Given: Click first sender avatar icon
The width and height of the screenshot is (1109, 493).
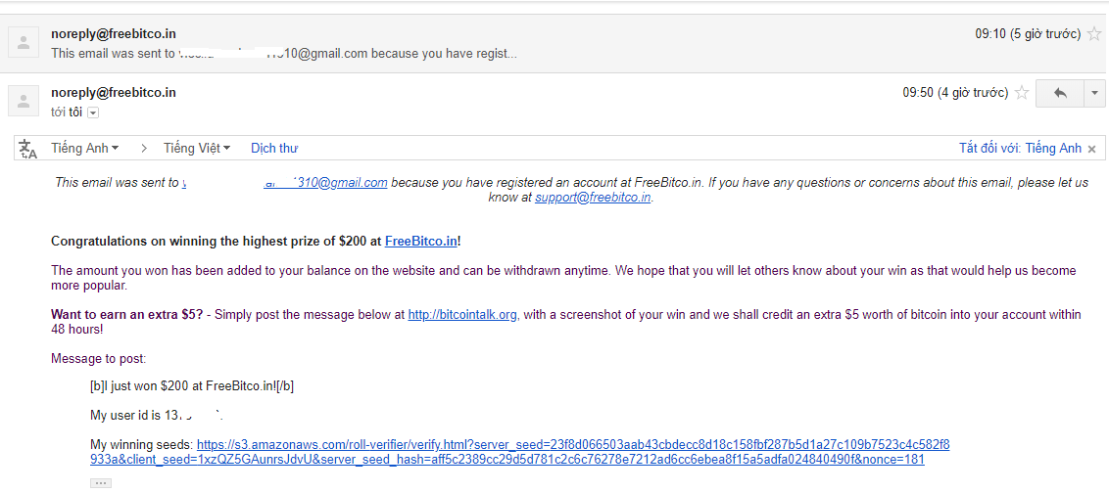Looking at the screenshot, I should 23,42.
